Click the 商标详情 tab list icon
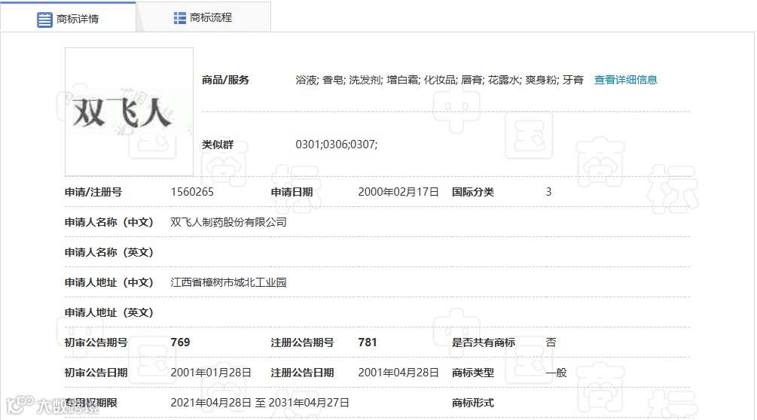Screen dimensions: 757x420 [x=44, y=20]
